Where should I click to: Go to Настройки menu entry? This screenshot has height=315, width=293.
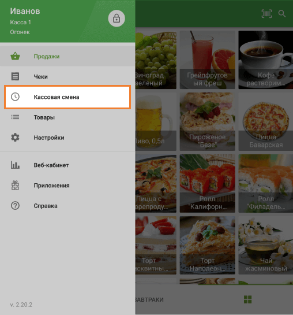[x=67, y=138]
